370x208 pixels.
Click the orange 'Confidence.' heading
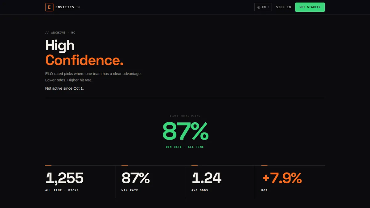point(84,60)
